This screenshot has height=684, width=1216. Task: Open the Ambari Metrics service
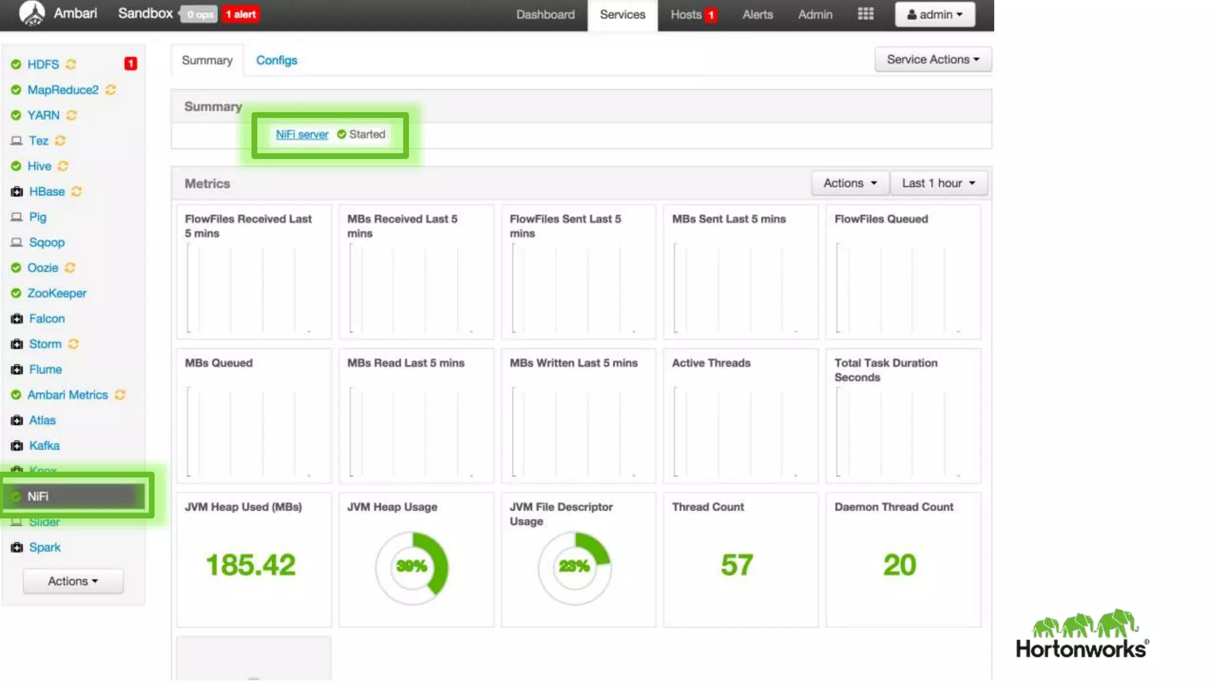[x=68, y=395]
